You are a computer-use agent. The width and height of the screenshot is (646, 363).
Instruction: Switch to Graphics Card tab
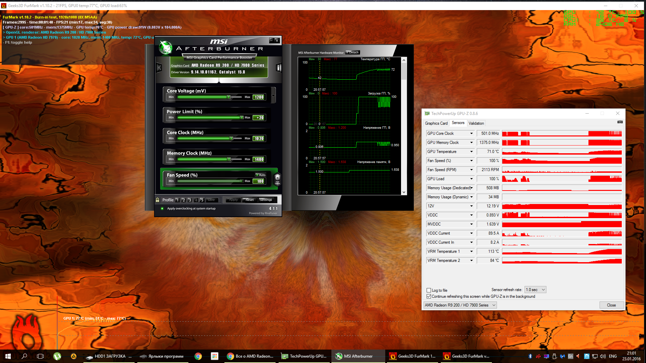click(x=436, y=123)
